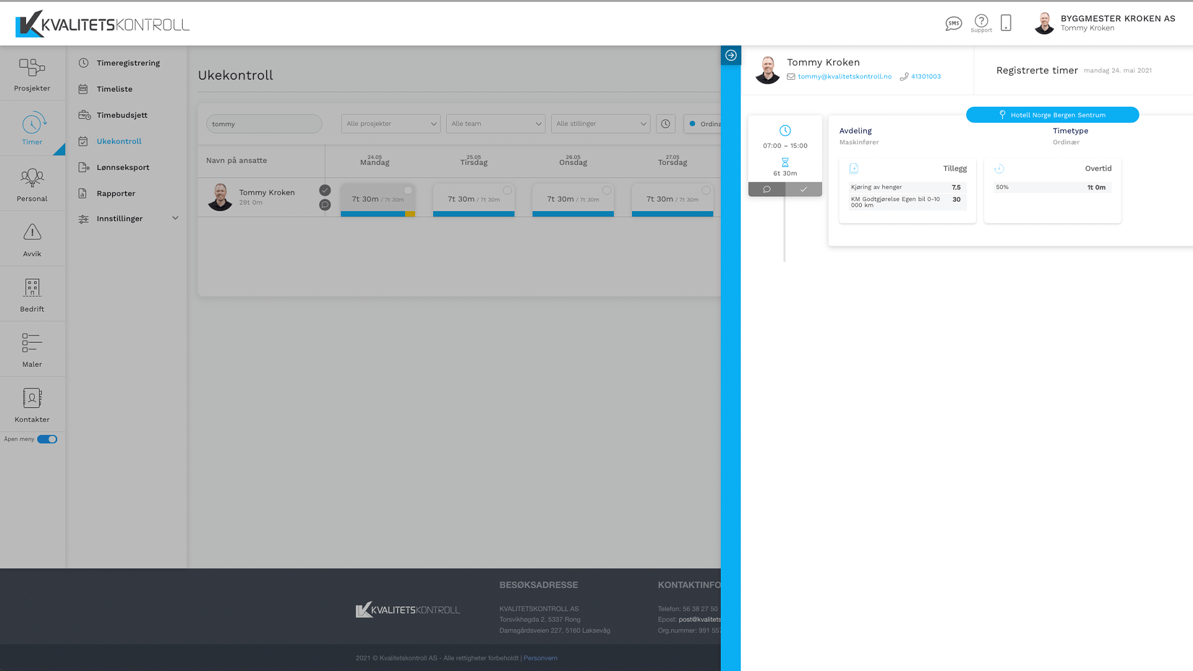1193x671 pixels.
Task: Click Hotell Norge Bergen Sentrum button
Action: [1052, 115]
